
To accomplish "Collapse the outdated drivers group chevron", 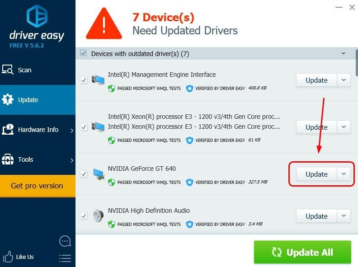I will [x=344, y=53].
